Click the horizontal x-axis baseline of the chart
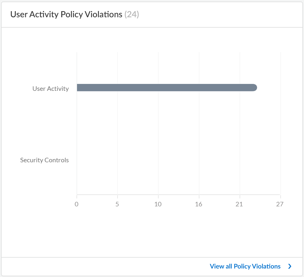304x277 pixels. (178, 195)
